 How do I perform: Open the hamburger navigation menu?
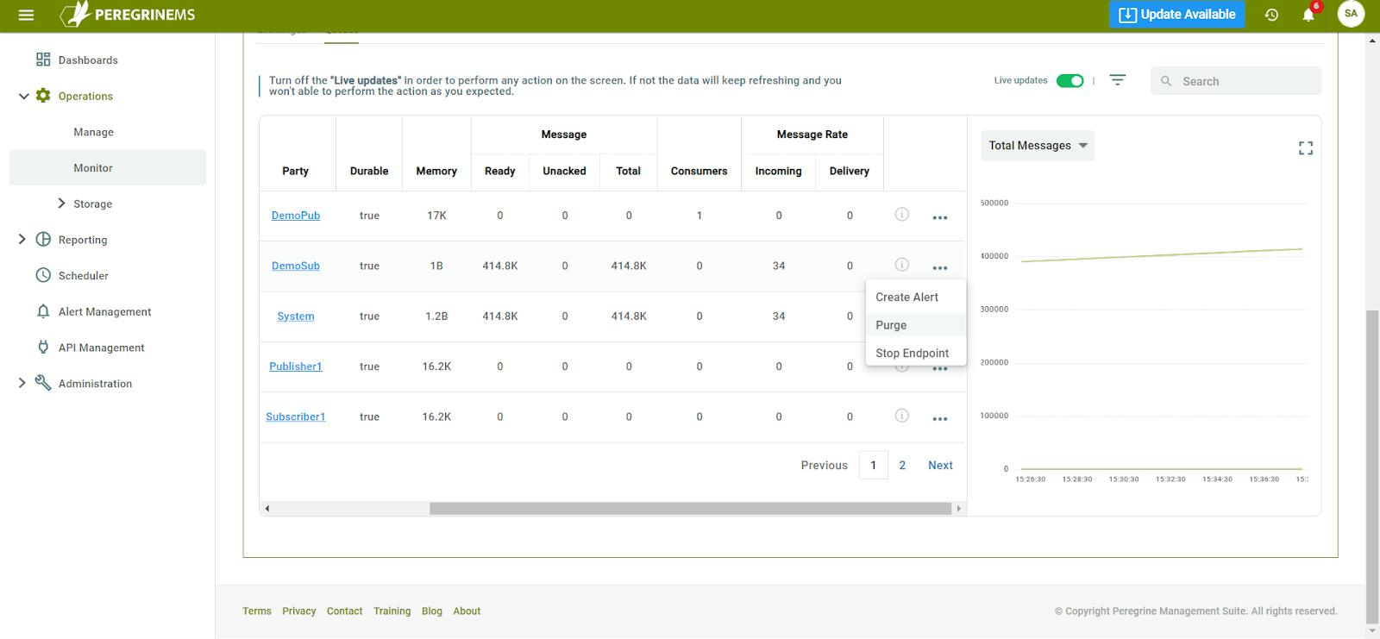(26, 15)
